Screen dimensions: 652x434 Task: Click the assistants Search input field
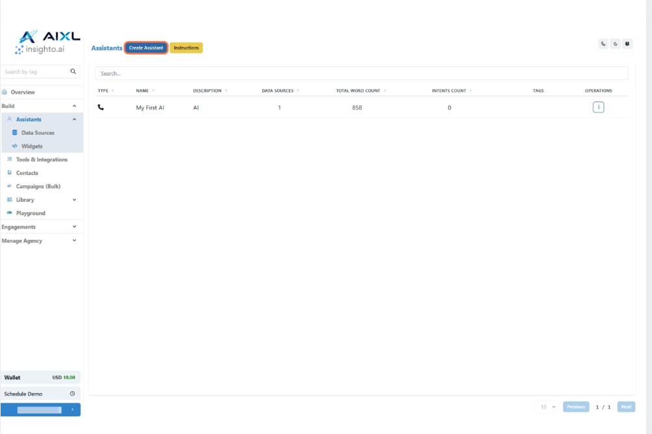pyautogui.click(x=361, y=74)
